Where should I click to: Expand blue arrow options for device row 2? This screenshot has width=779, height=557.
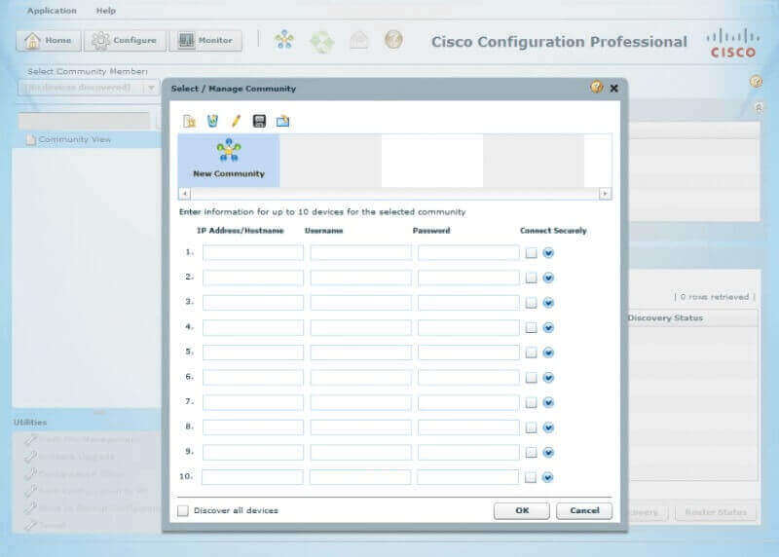548,278
